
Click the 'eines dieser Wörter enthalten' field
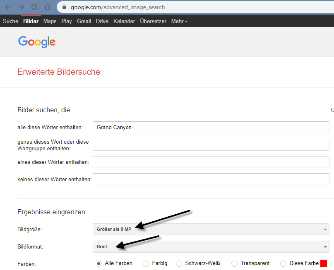point(211,162)
